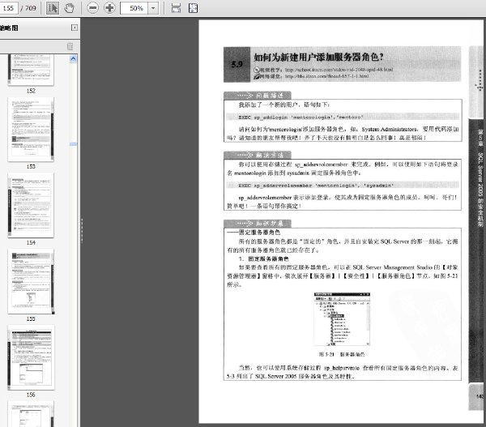Image resolution: width=486 pixels, height=427 pixels.
Task: Click the bbs.itzcn.com forum thread URL
Action: [326, 76]
